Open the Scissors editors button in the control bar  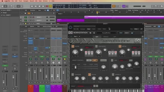click(22, 6)
